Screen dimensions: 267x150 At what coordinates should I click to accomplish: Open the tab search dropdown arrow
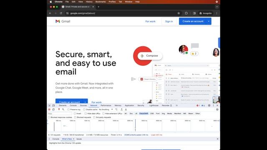217,7
